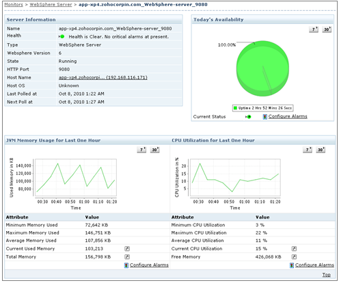Click the 'Current Status' label
The width and height of the screenshot is (339, 283).
coord(209,117)
